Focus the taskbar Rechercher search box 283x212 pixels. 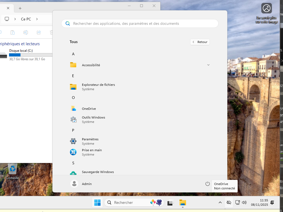pos(134,203)
